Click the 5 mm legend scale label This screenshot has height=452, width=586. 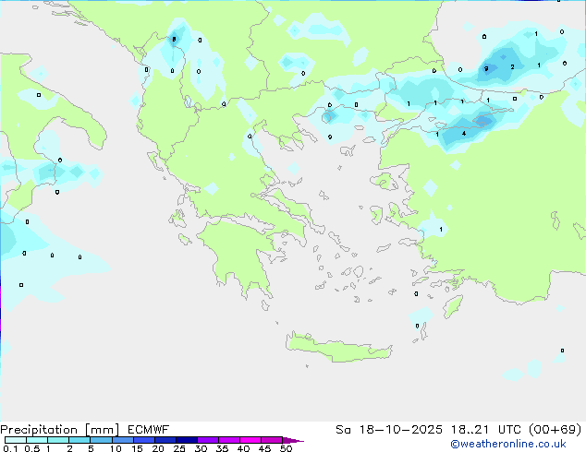[91, 449]
